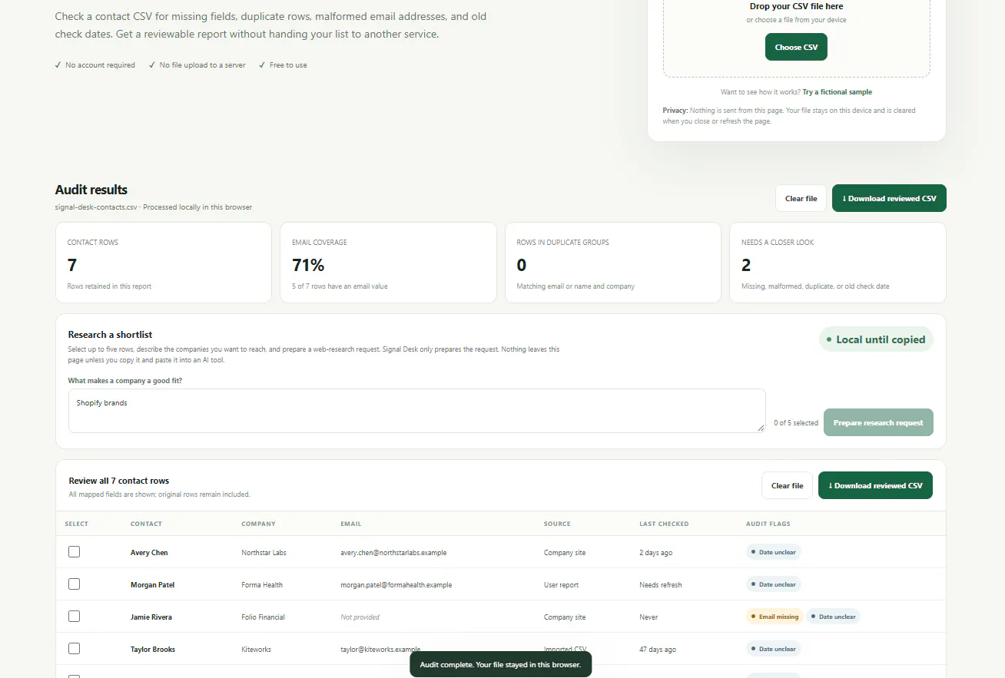Image resolution: width=1005 pixels, height=678 pixels.
Task: Click avery.chen@northstarlabs.example email cell
Action: click(x=393, y=553)
